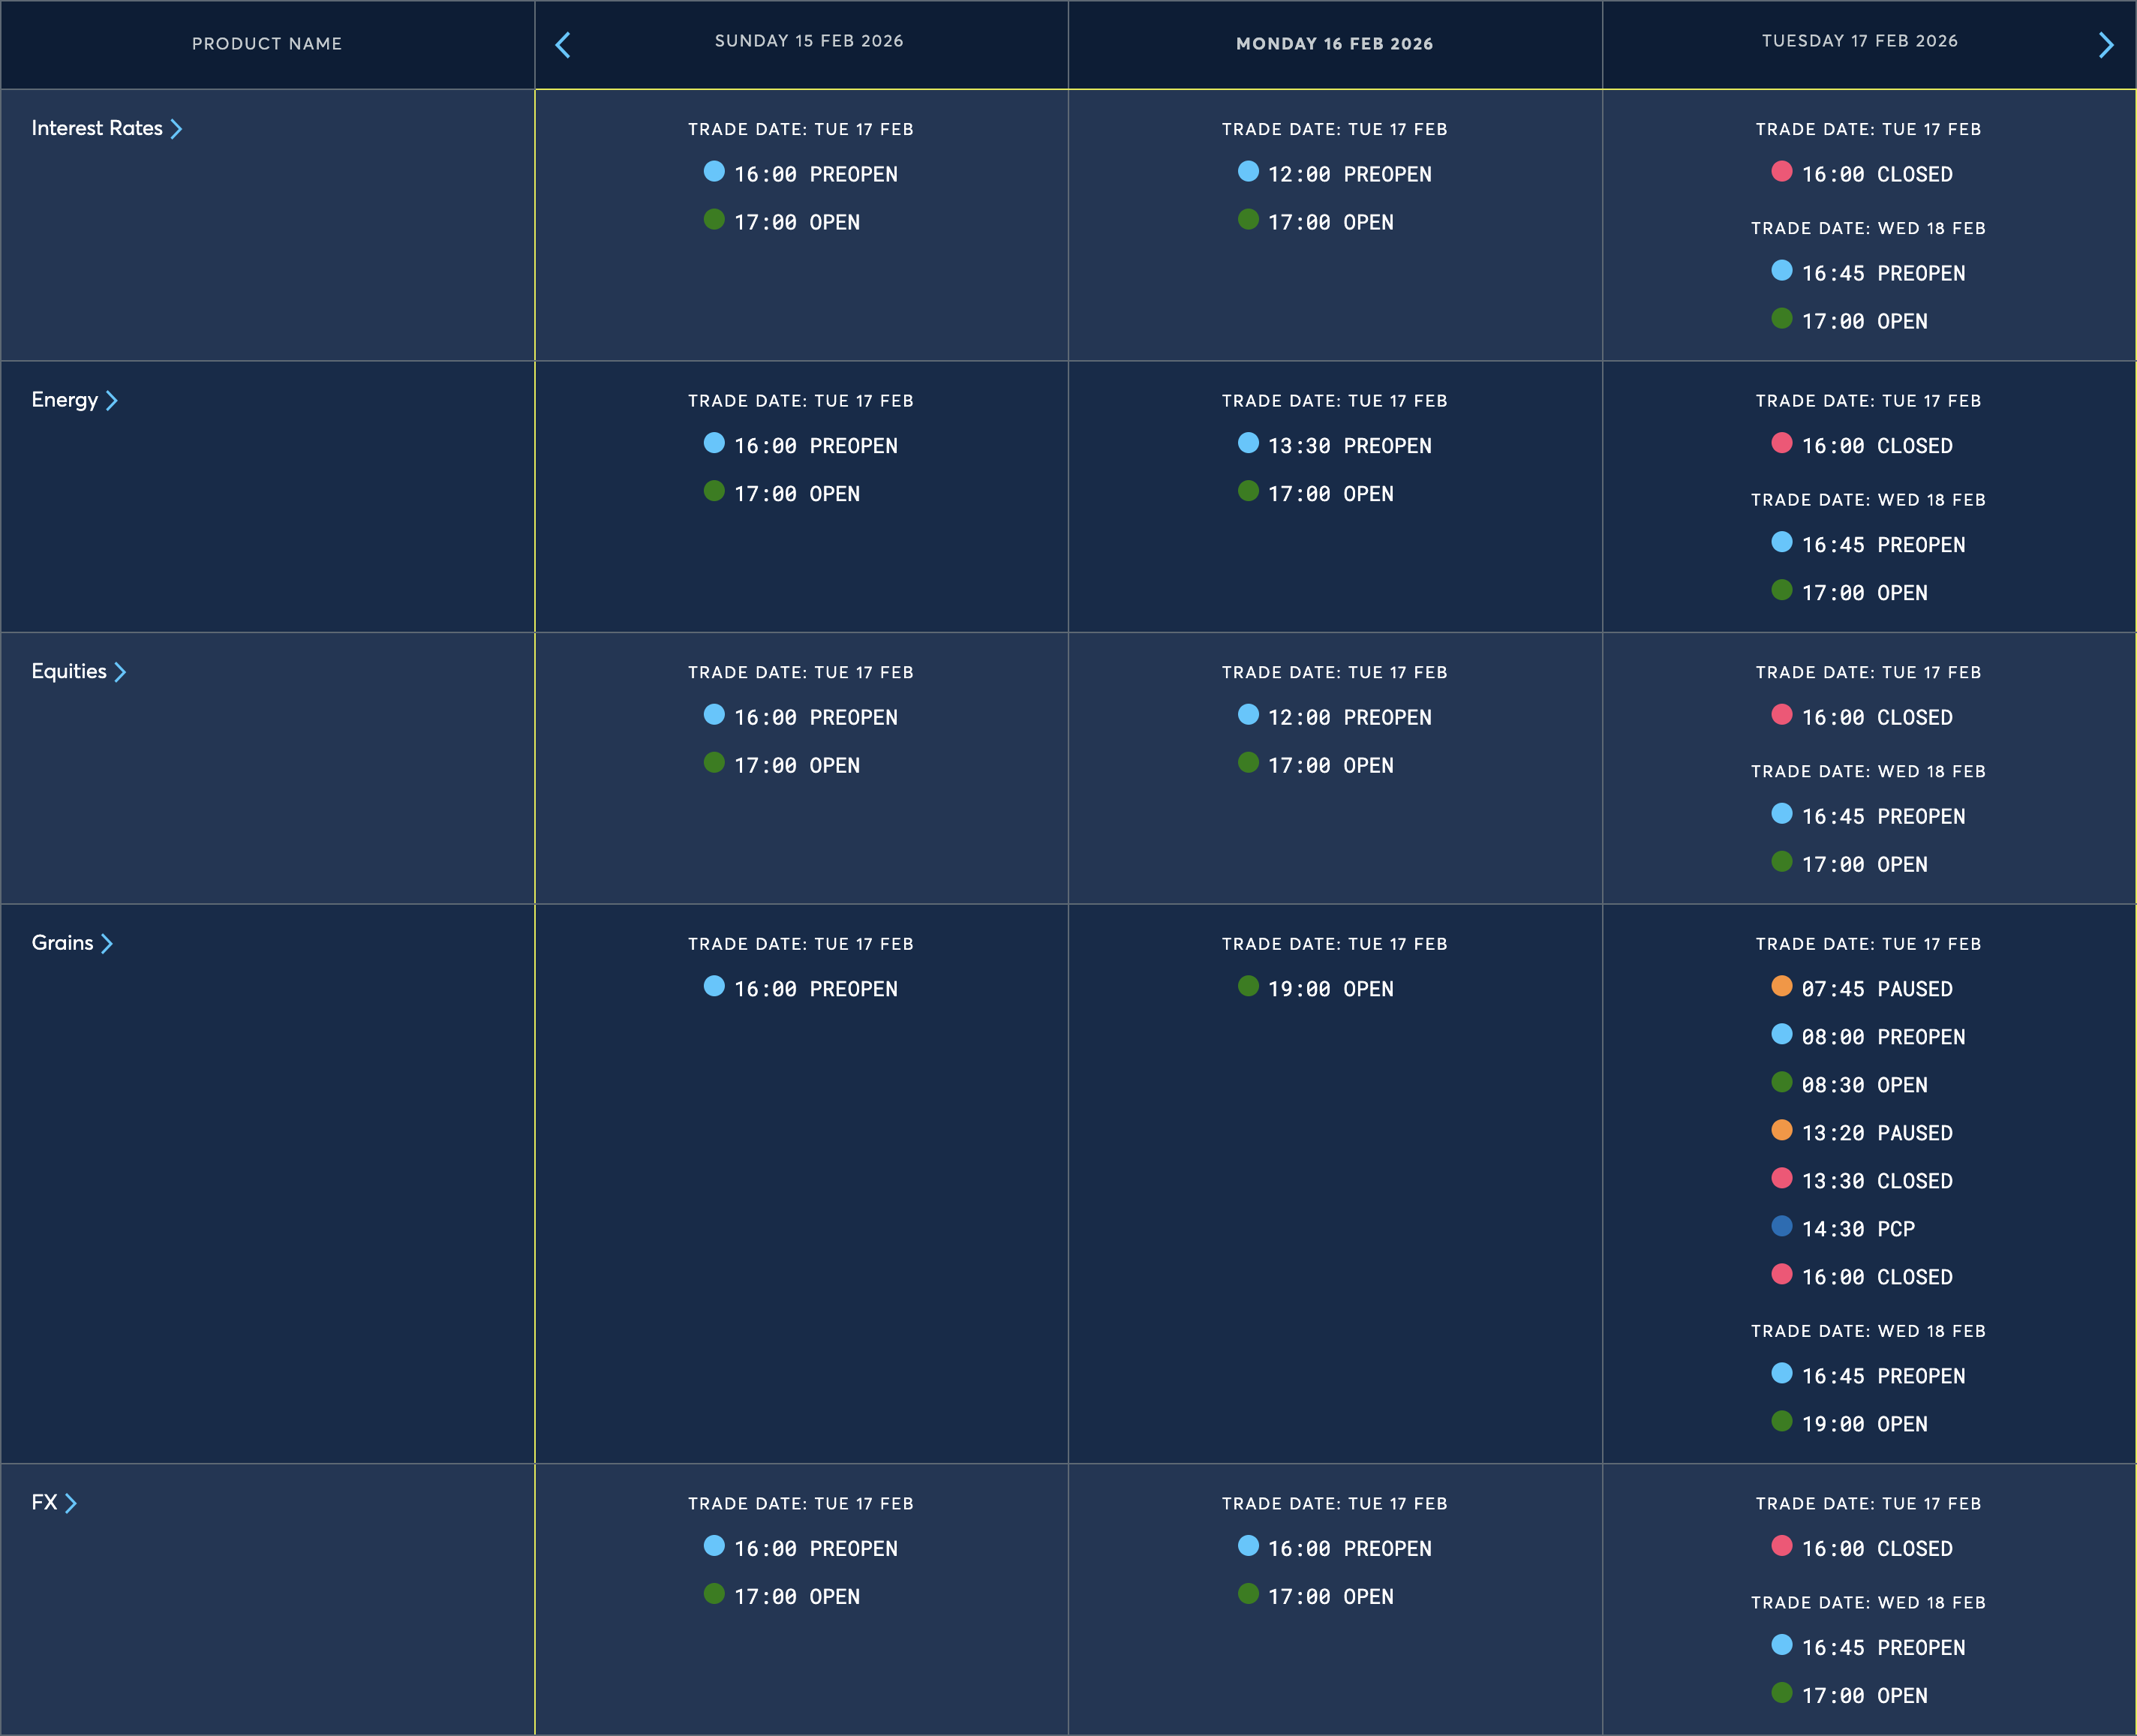Click green dot for Grains Monday 19:00 Open

coord(1248,986)
